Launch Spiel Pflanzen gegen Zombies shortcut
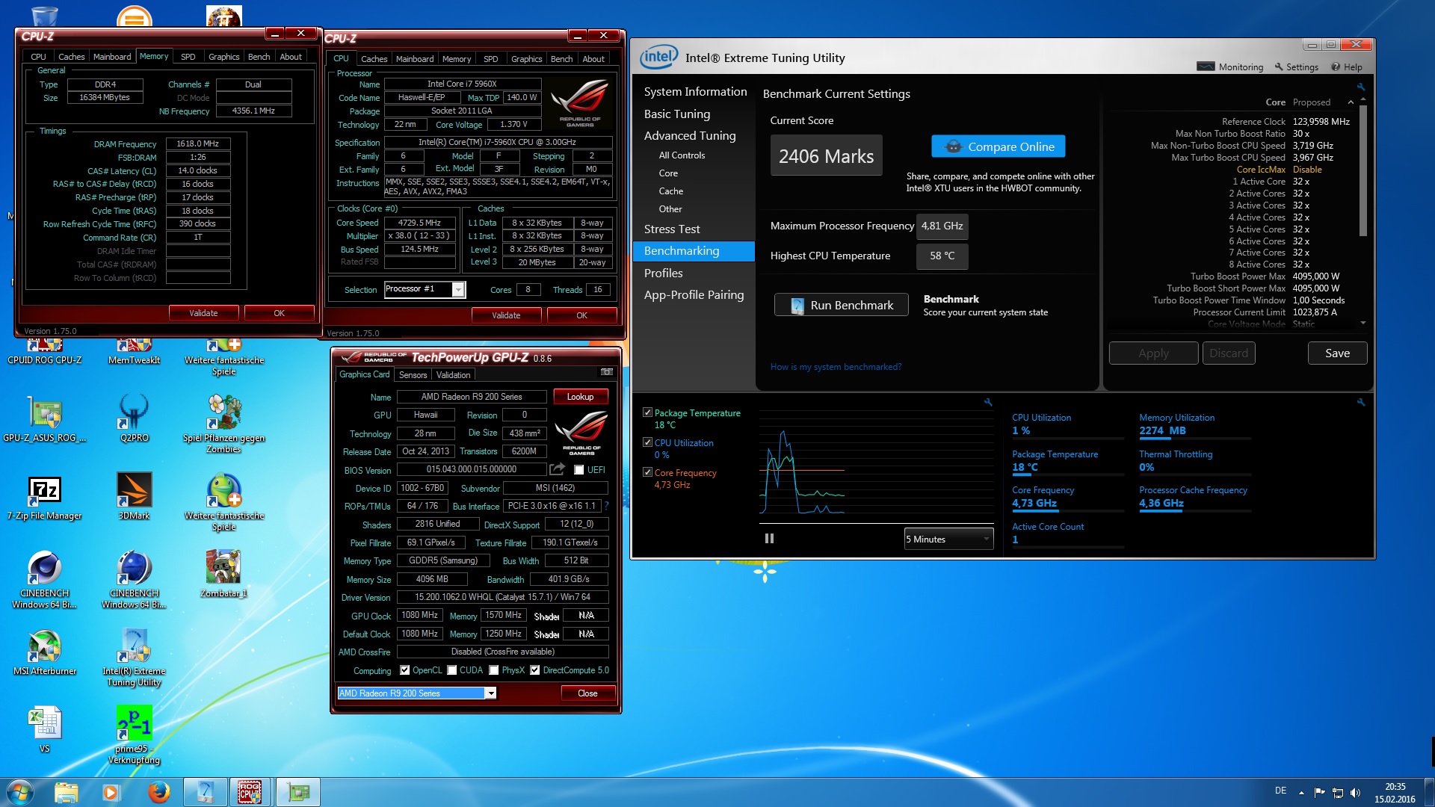The image size is (1435, 807). pyautogui.click(x=223, y=423)
